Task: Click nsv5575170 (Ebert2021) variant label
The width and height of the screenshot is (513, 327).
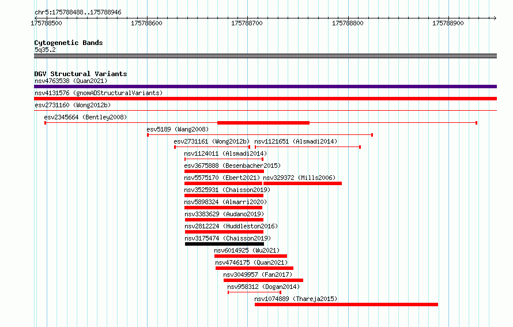Action: coord(222,178)
